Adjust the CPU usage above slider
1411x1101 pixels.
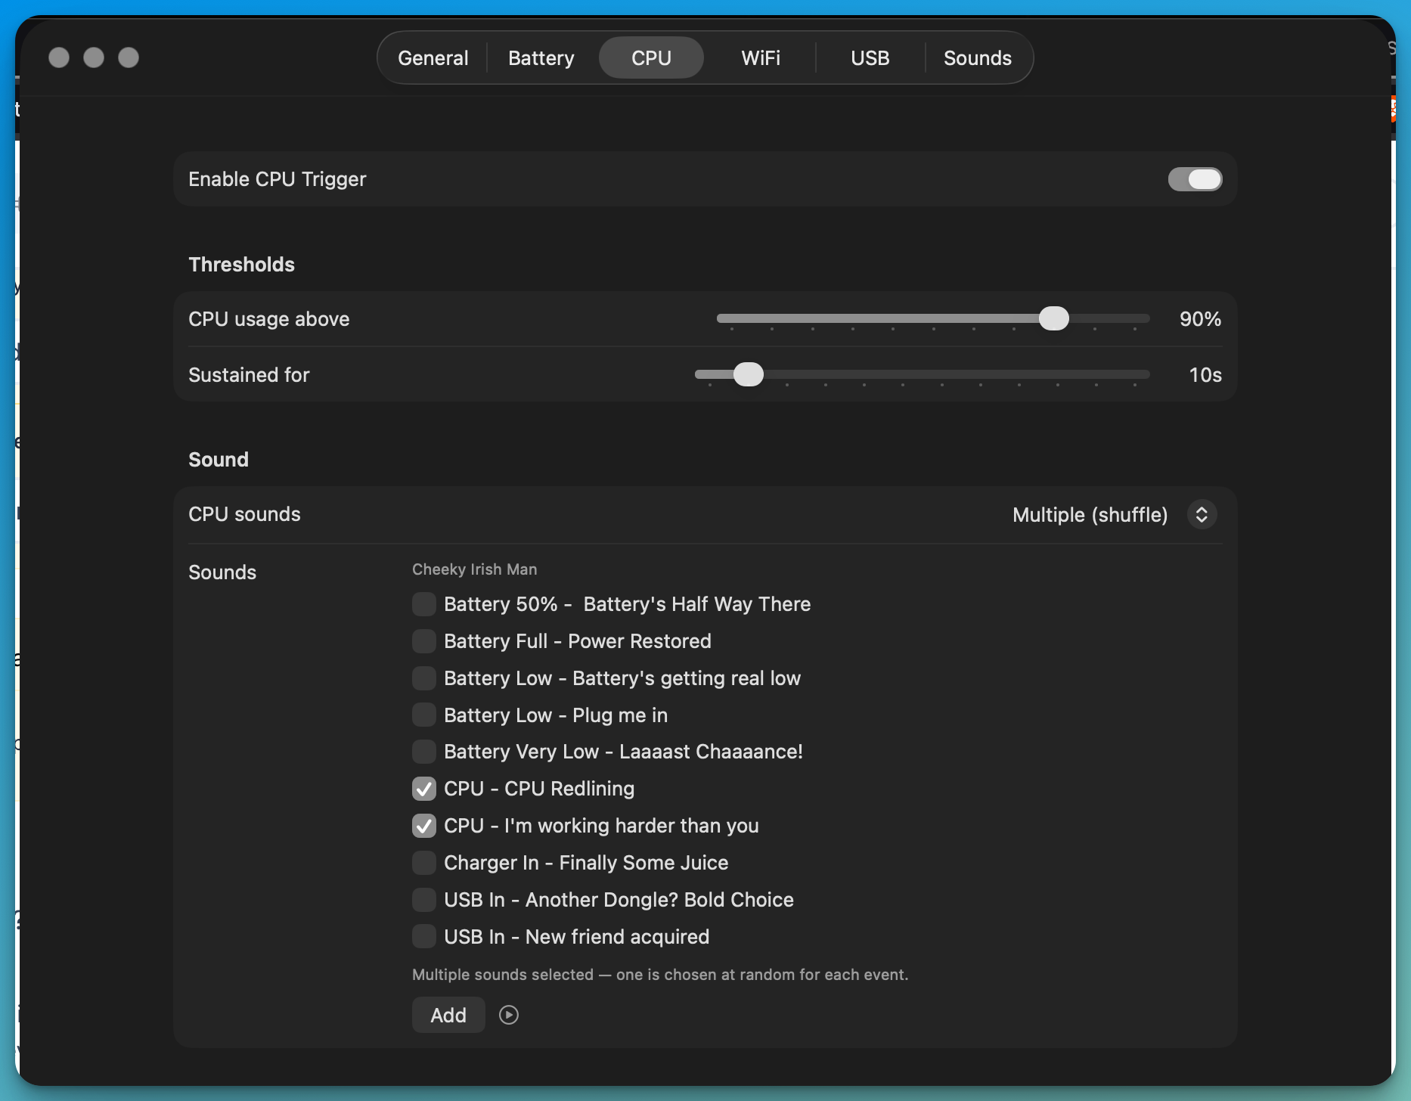tap(1053, 319)
